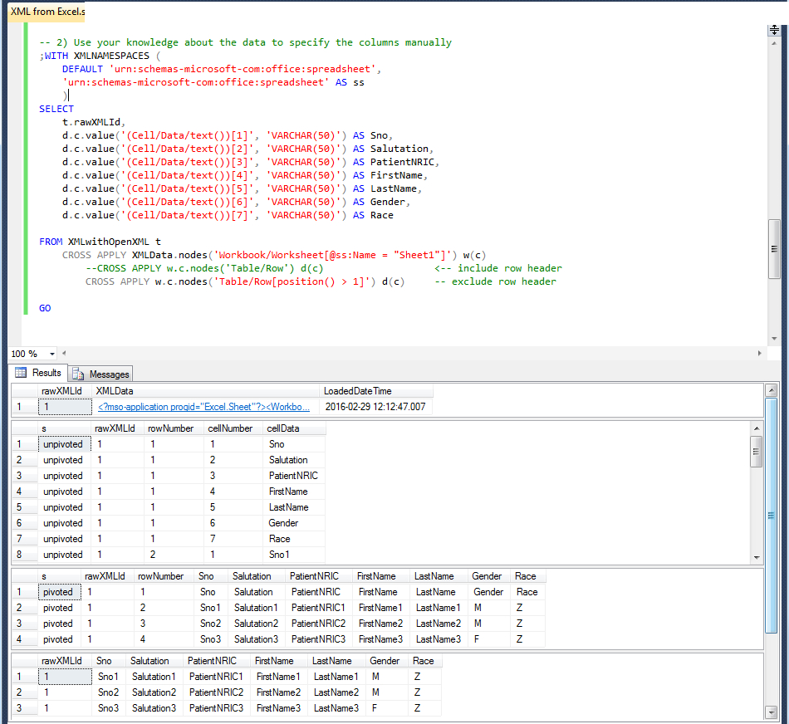Select the row 3 header of the pivoted grid

[x=19, y=624]
